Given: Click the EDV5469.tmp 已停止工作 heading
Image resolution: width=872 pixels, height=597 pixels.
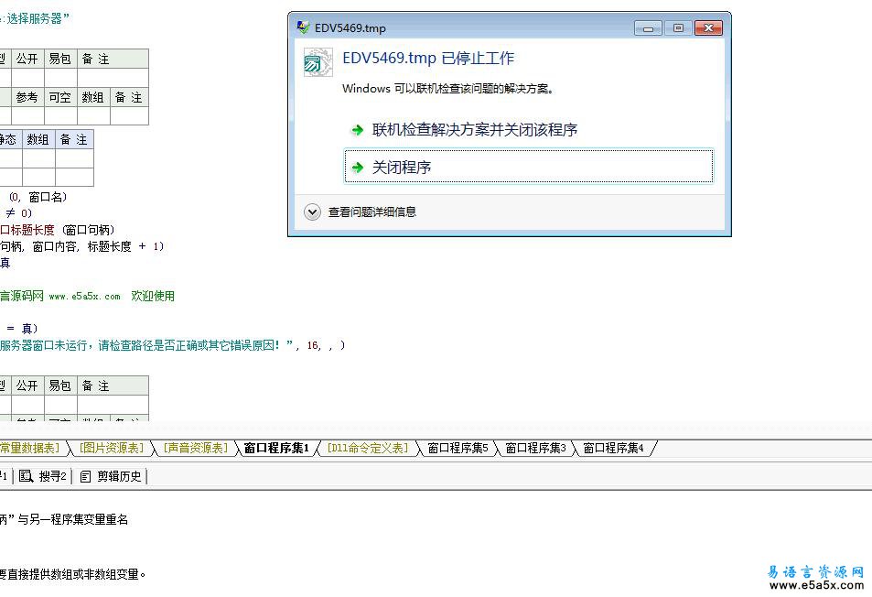Looking at the screenshot, I should click(x=428, y=58).
